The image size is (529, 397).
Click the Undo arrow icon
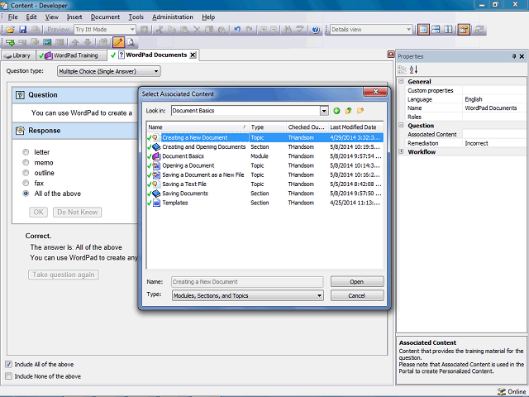[x=237, y=30]
